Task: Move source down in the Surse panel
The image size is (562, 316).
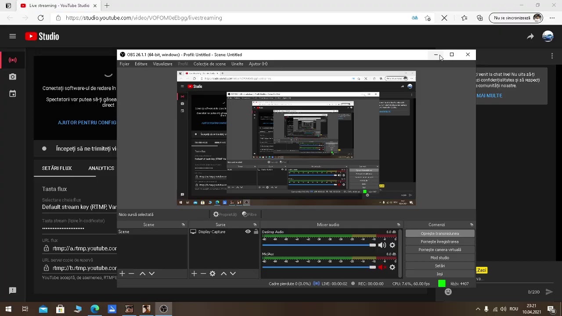Action: 233,273
